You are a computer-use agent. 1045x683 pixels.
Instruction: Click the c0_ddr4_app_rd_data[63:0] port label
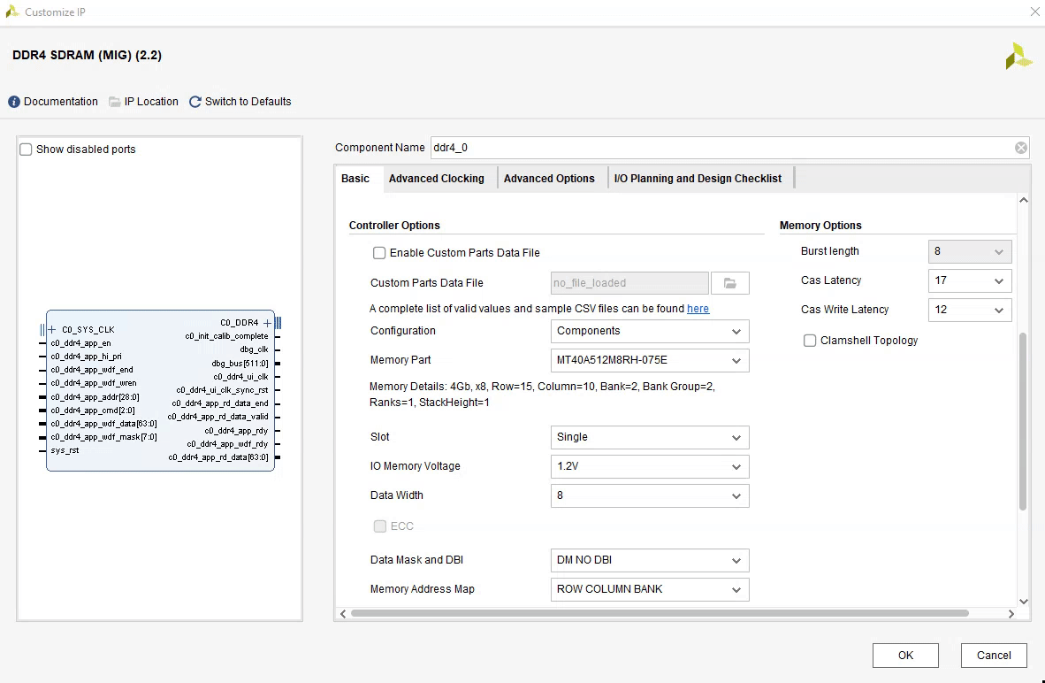pos(218,457)
